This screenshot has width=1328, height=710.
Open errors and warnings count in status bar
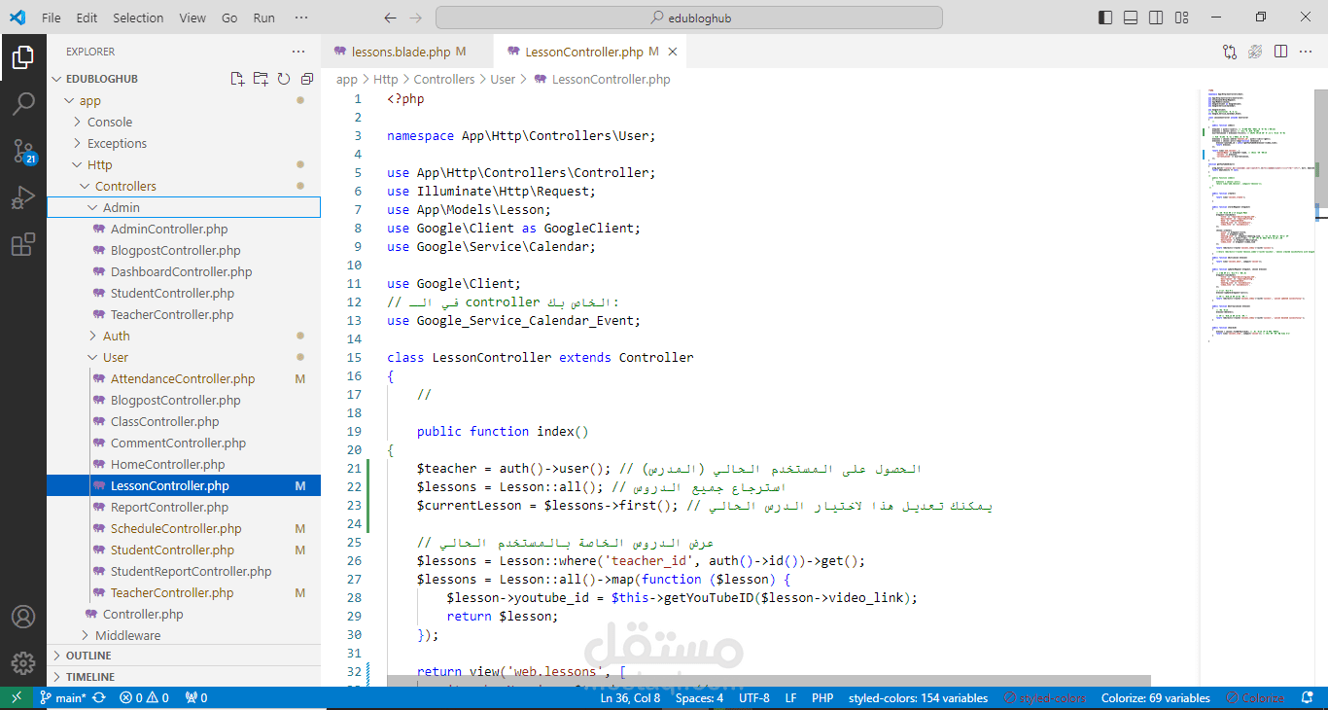point(144,698)
